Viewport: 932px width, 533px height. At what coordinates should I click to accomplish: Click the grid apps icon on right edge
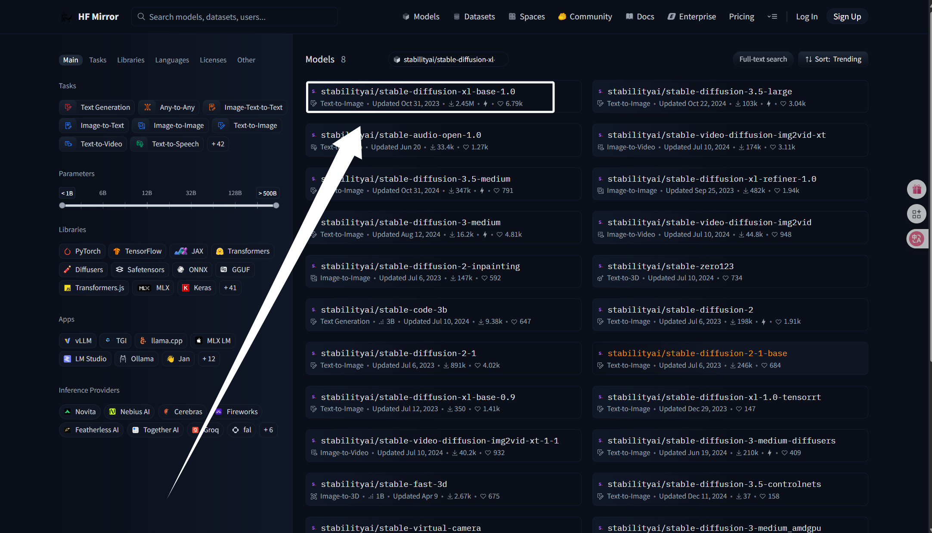917,214
